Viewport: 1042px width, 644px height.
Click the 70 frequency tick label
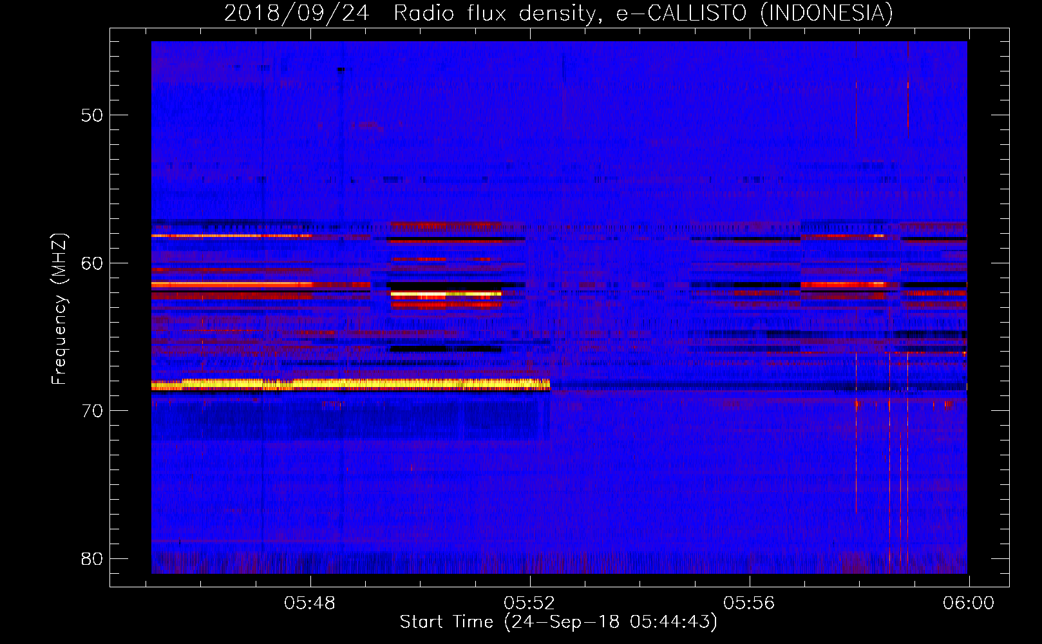click(92, 411)
